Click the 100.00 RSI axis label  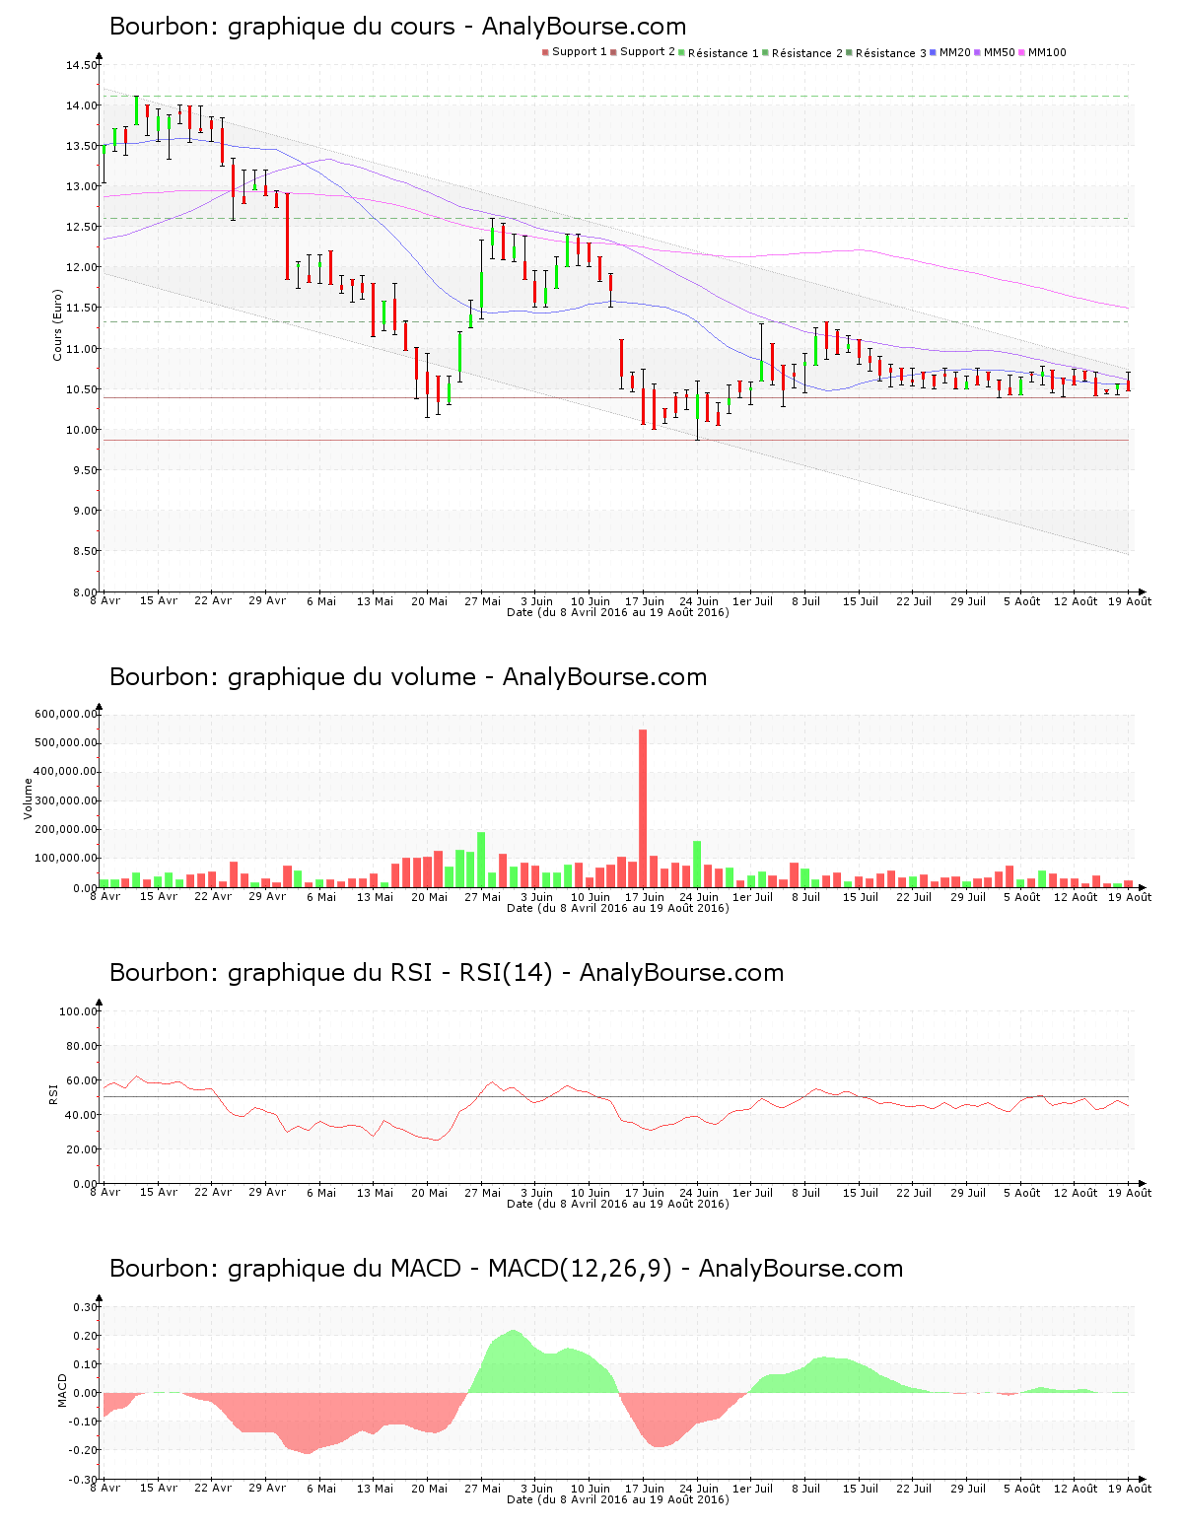78,1011
